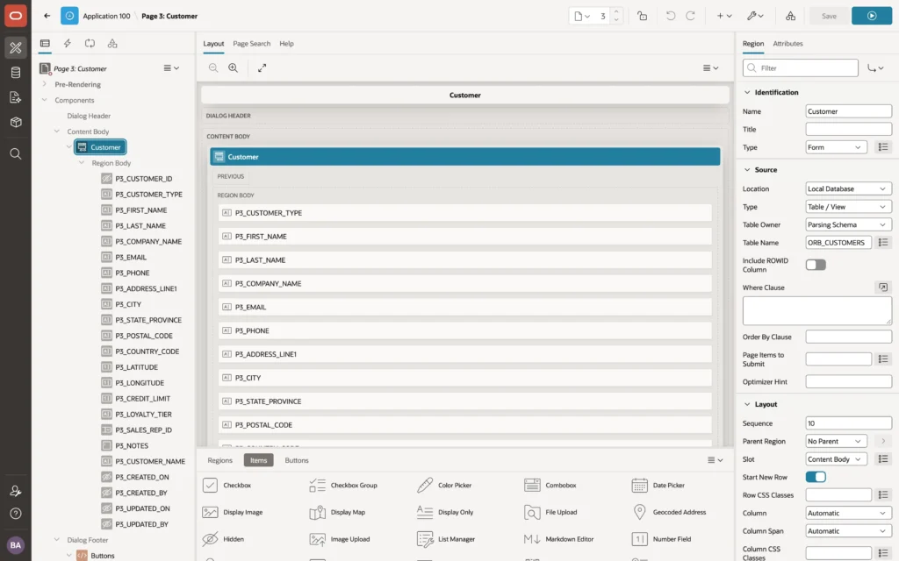Open SQL Workshop database icon in sidebar
Image resolution: width=899 pixels, height=561 pixels.
16,73
